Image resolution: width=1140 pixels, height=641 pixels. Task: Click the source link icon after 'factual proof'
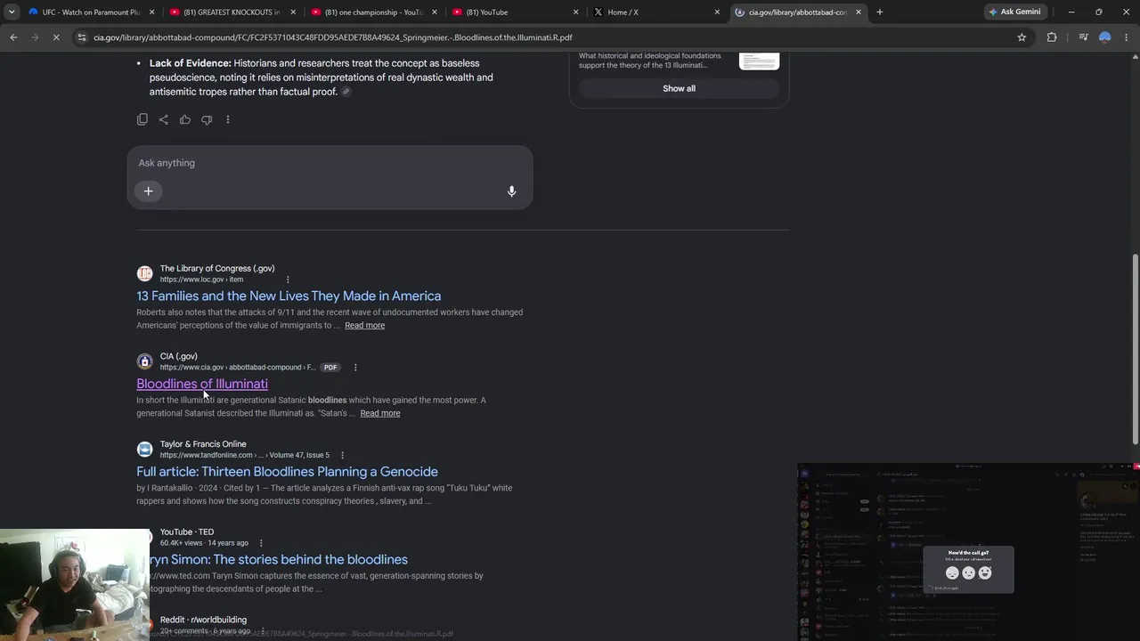pyautogui.click(x=346, y=92)
